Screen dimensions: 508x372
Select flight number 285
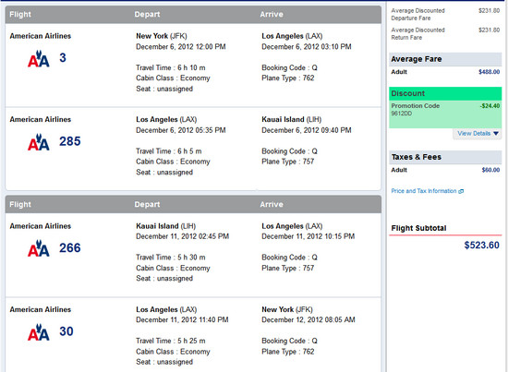69,141
